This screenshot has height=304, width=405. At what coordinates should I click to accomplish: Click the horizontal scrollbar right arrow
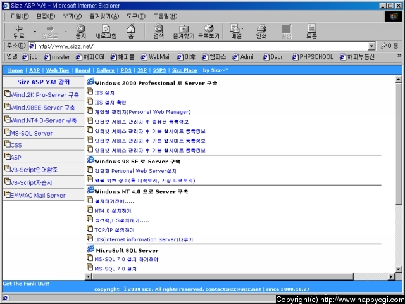391,277
